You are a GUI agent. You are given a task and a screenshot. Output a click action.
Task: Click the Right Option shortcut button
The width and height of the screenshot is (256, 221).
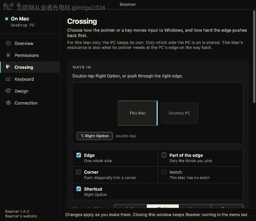click(x=95, y=136)
